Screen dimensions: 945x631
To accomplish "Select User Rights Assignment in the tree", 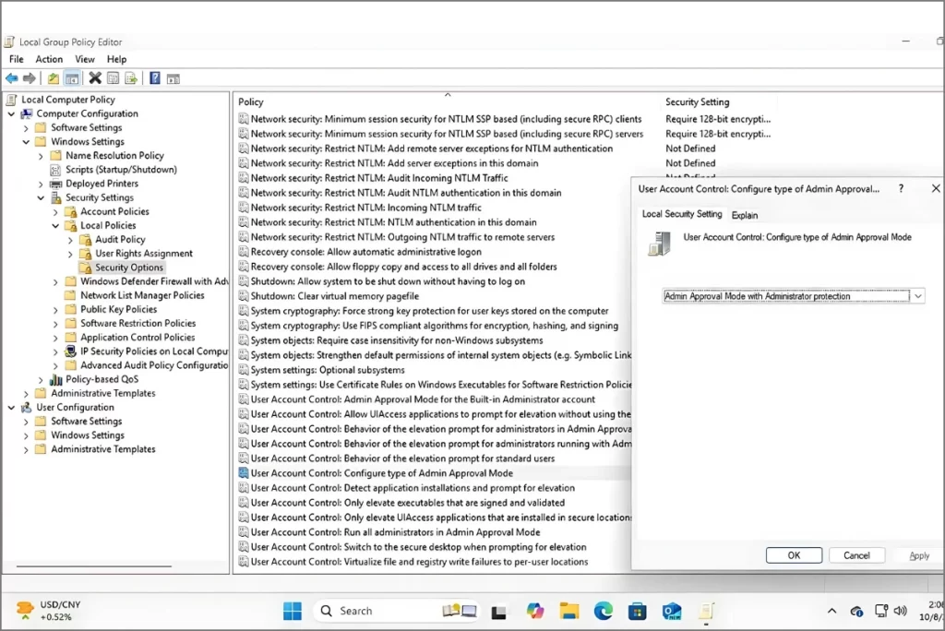I will click(x=143, y=253).
